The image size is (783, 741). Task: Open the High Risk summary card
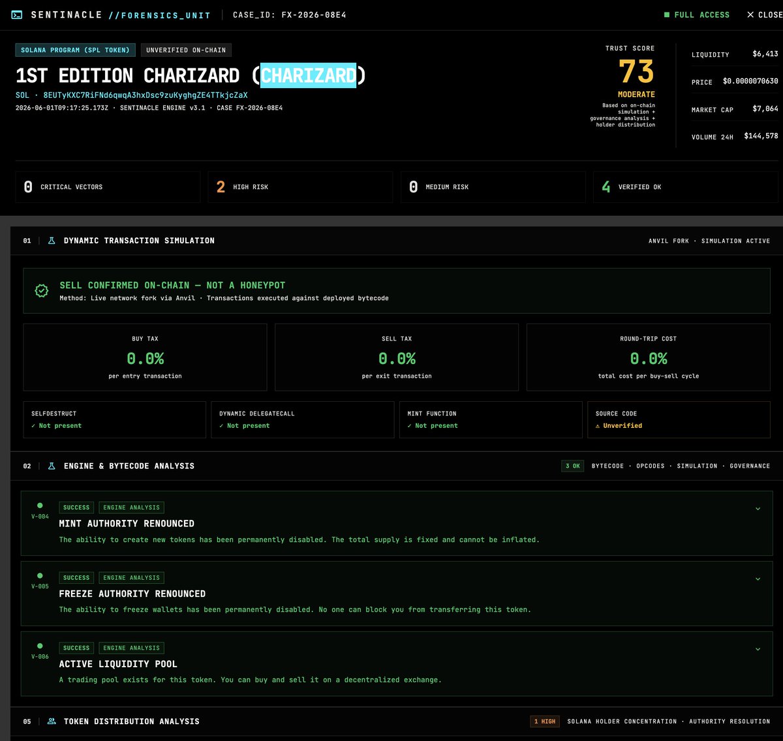300,187
